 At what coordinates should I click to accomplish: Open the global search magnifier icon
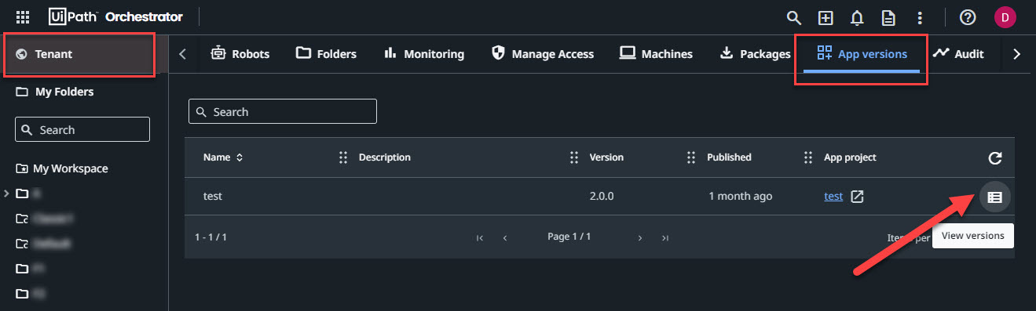(794, 17)
